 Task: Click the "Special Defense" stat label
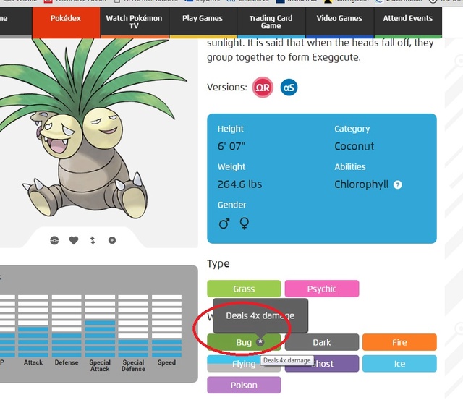click(133, 365)
